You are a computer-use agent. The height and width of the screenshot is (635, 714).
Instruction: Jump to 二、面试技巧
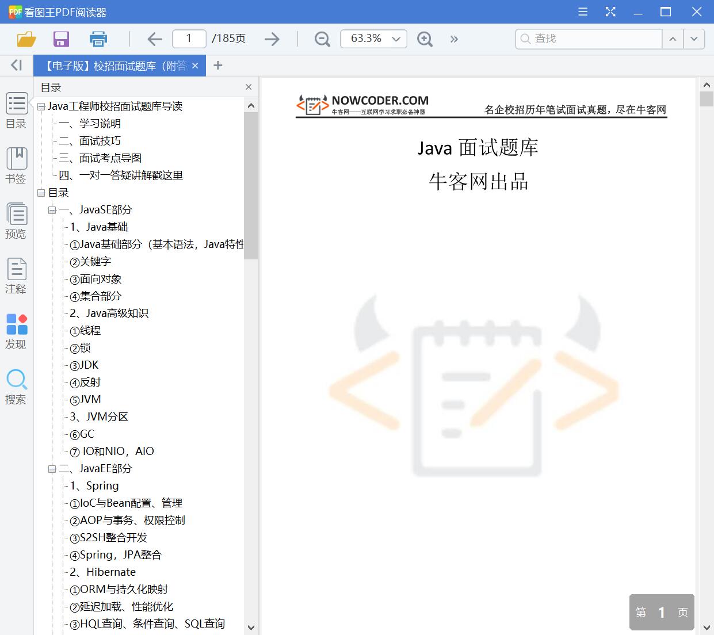[x=90, y=141]
